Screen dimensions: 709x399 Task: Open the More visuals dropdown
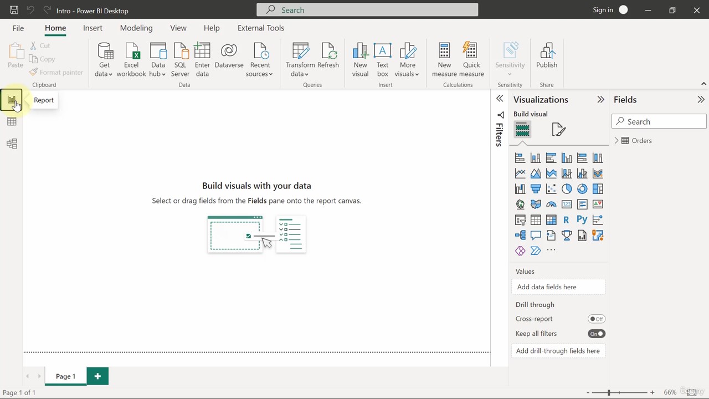[x=407, y=60]
